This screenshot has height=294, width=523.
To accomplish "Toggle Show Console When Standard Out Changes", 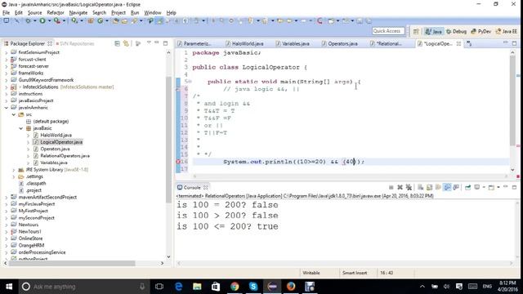I will [447, 187].
